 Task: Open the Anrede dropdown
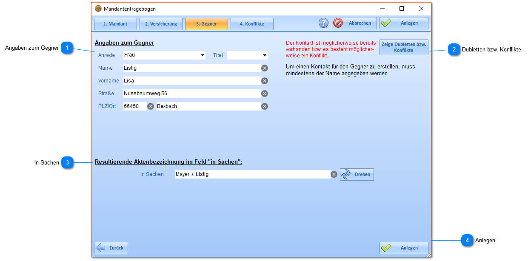pyautogui.click(x=202, y=55)
